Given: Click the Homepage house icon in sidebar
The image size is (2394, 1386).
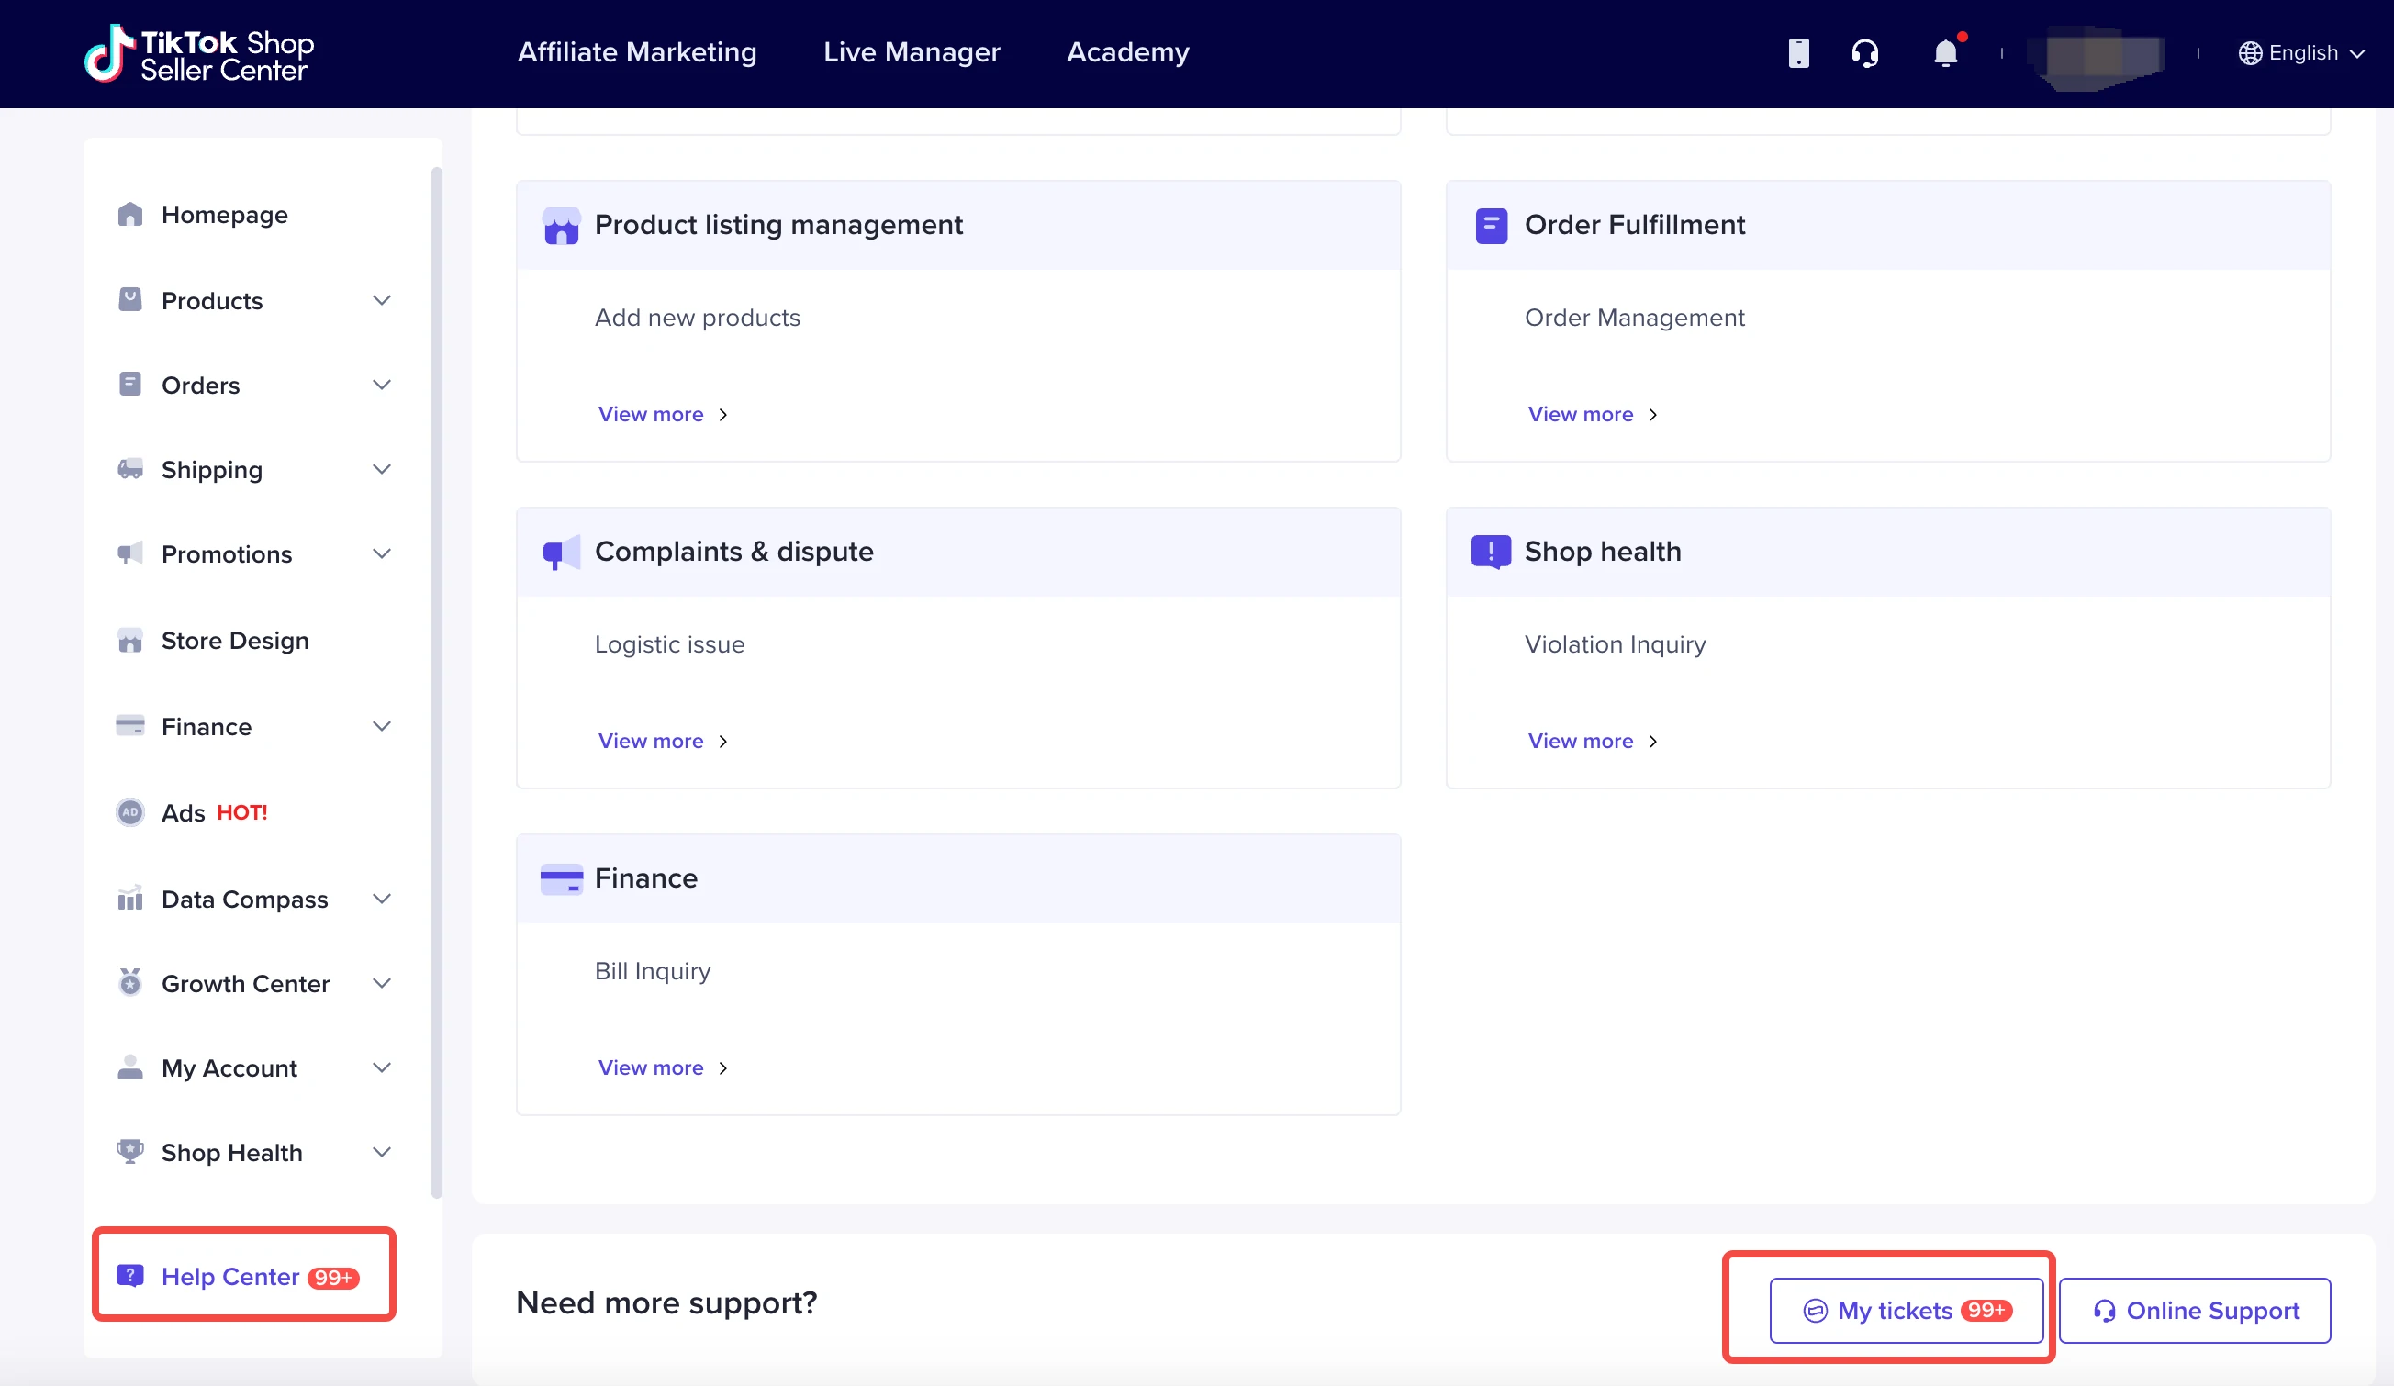Looking at the screenshot, I should [130, 215].
